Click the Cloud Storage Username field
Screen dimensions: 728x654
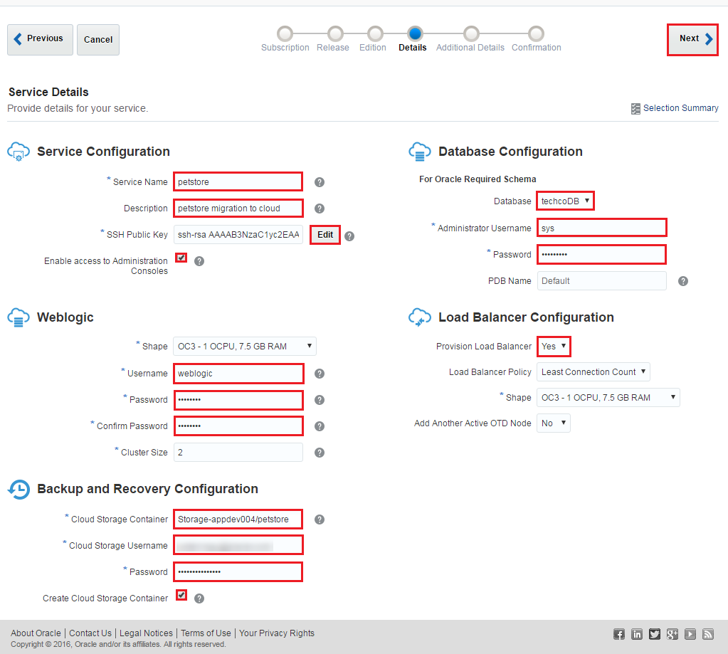[x=238, y=545]
